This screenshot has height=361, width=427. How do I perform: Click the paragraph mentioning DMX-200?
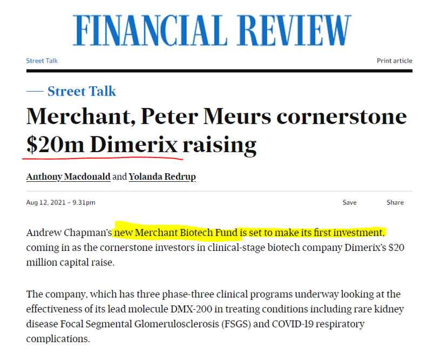(x=215, y=316)
